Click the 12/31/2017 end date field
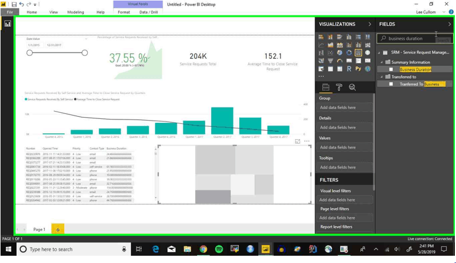The image size is (456, 263). click(54, 45)
